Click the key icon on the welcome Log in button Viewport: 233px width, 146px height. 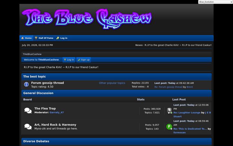(65, 60)
